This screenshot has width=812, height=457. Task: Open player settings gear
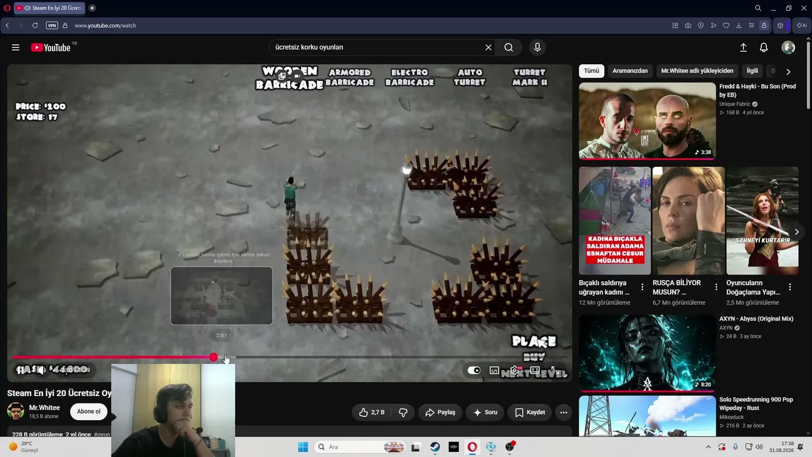[x=514, y=370]
